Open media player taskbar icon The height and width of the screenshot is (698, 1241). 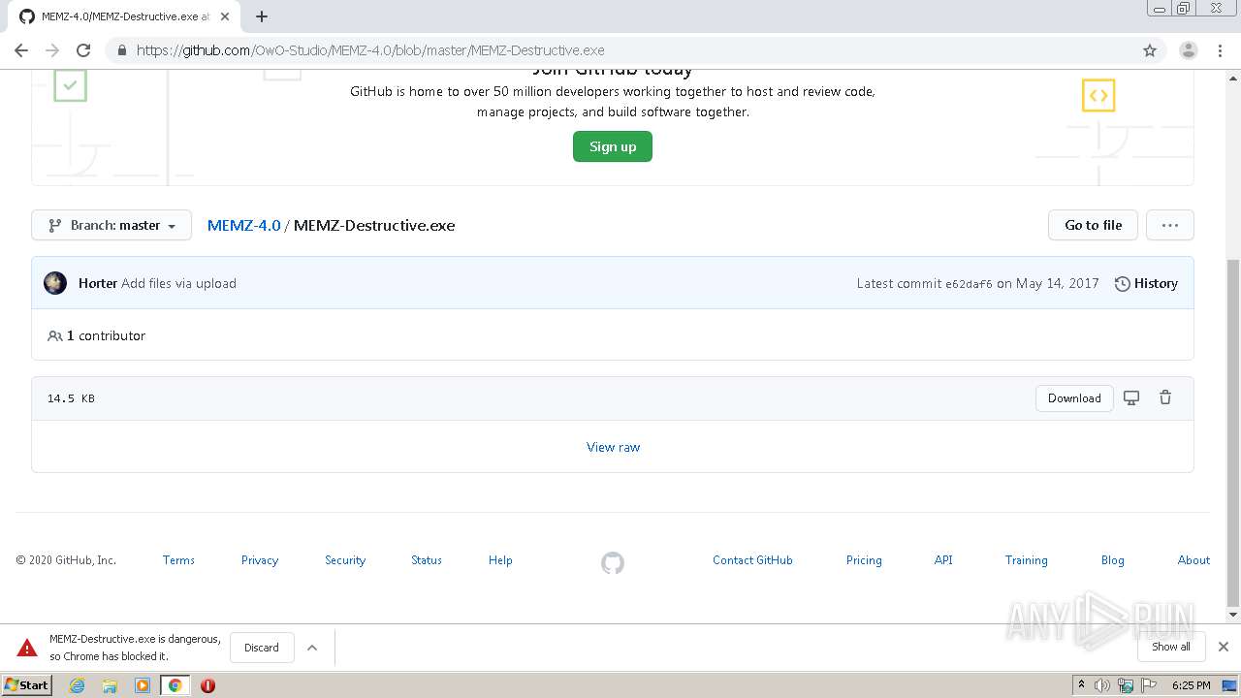pyautogui.click(x=143, y=685)
